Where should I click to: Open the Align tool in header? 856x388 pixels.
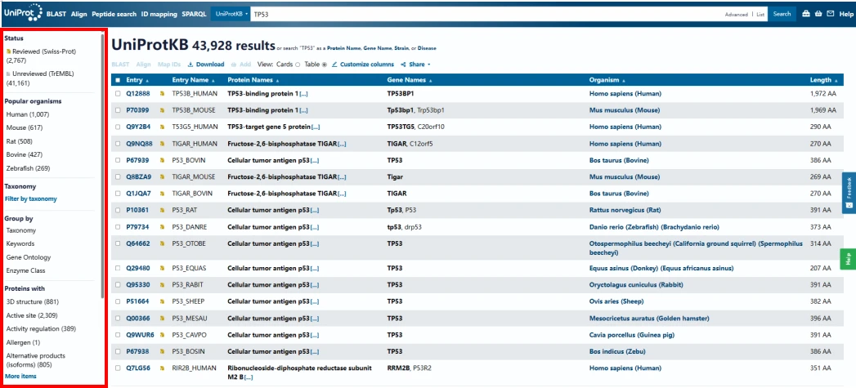click(x=78, y=14)
